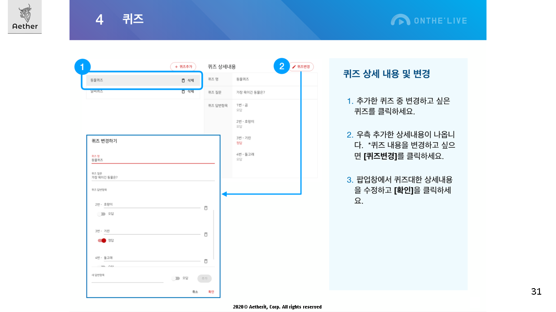Select 날씨퀴즈 in the quiz list

pos(130,91)
